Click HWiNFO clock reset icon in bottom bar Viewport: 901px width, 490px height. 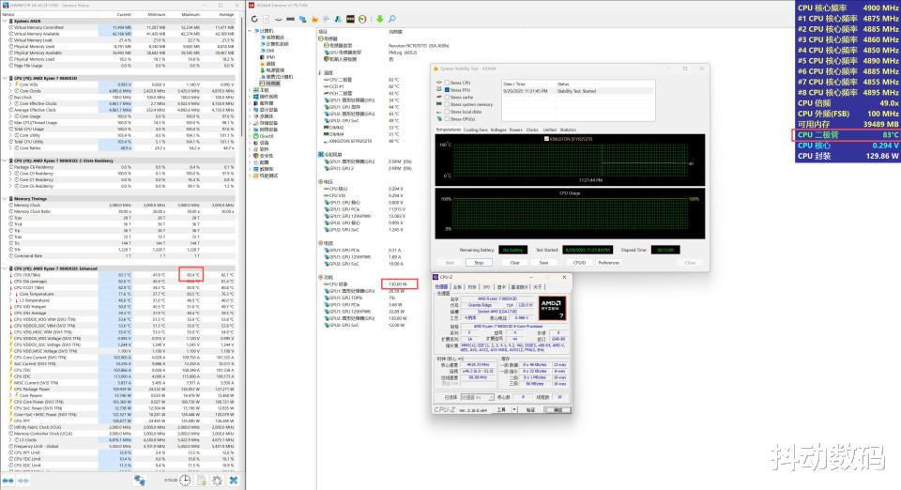pyautogui.click(x=187, y=479)
